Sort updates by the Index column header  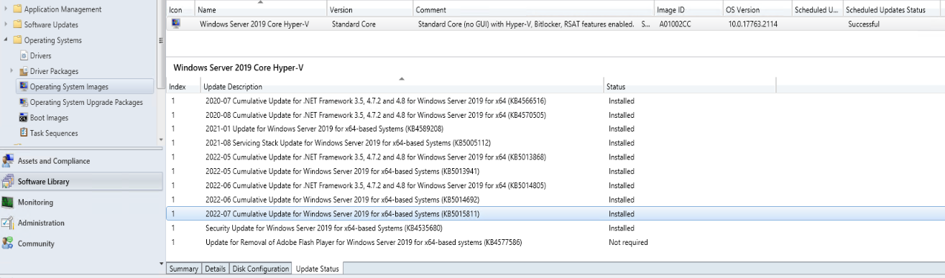tap(183, 87)
